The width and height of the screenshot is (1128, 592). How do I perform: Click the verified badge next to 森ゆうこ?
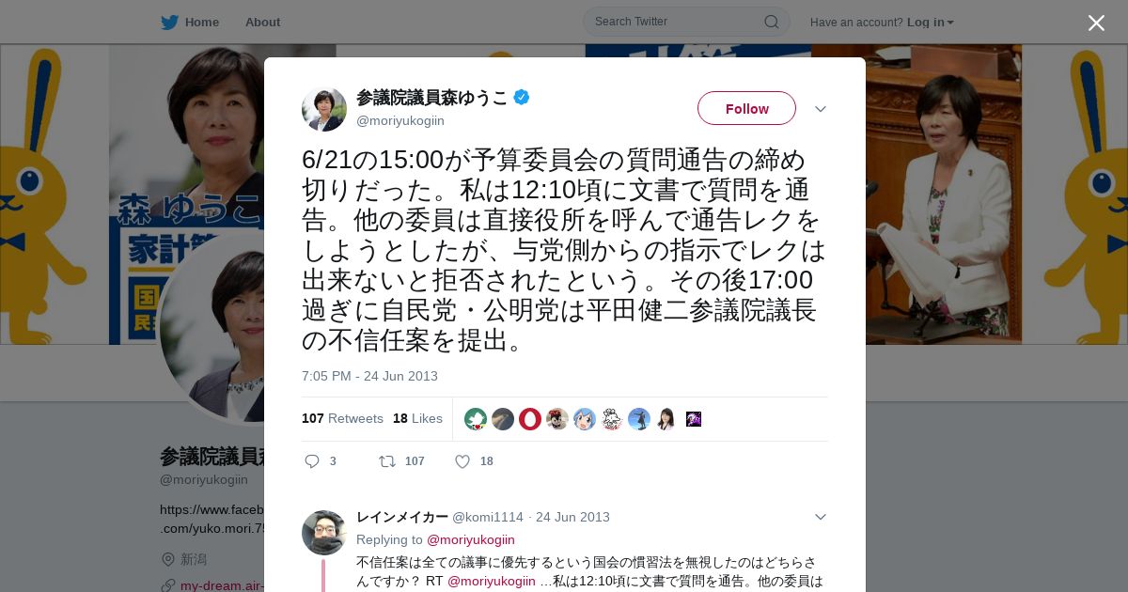[522, 97]
